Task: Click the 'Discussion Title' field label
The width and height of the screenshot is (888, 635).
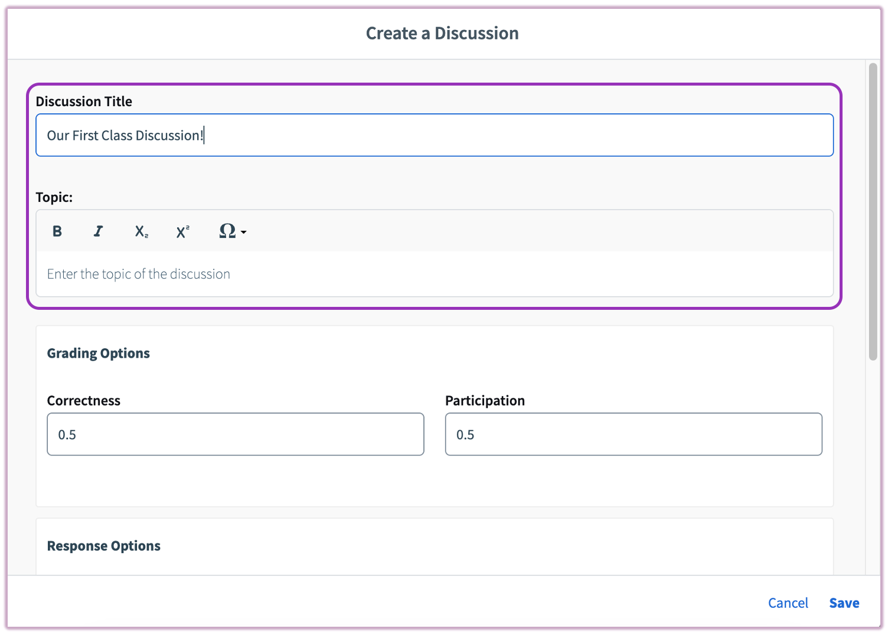Action: [84, 102]
